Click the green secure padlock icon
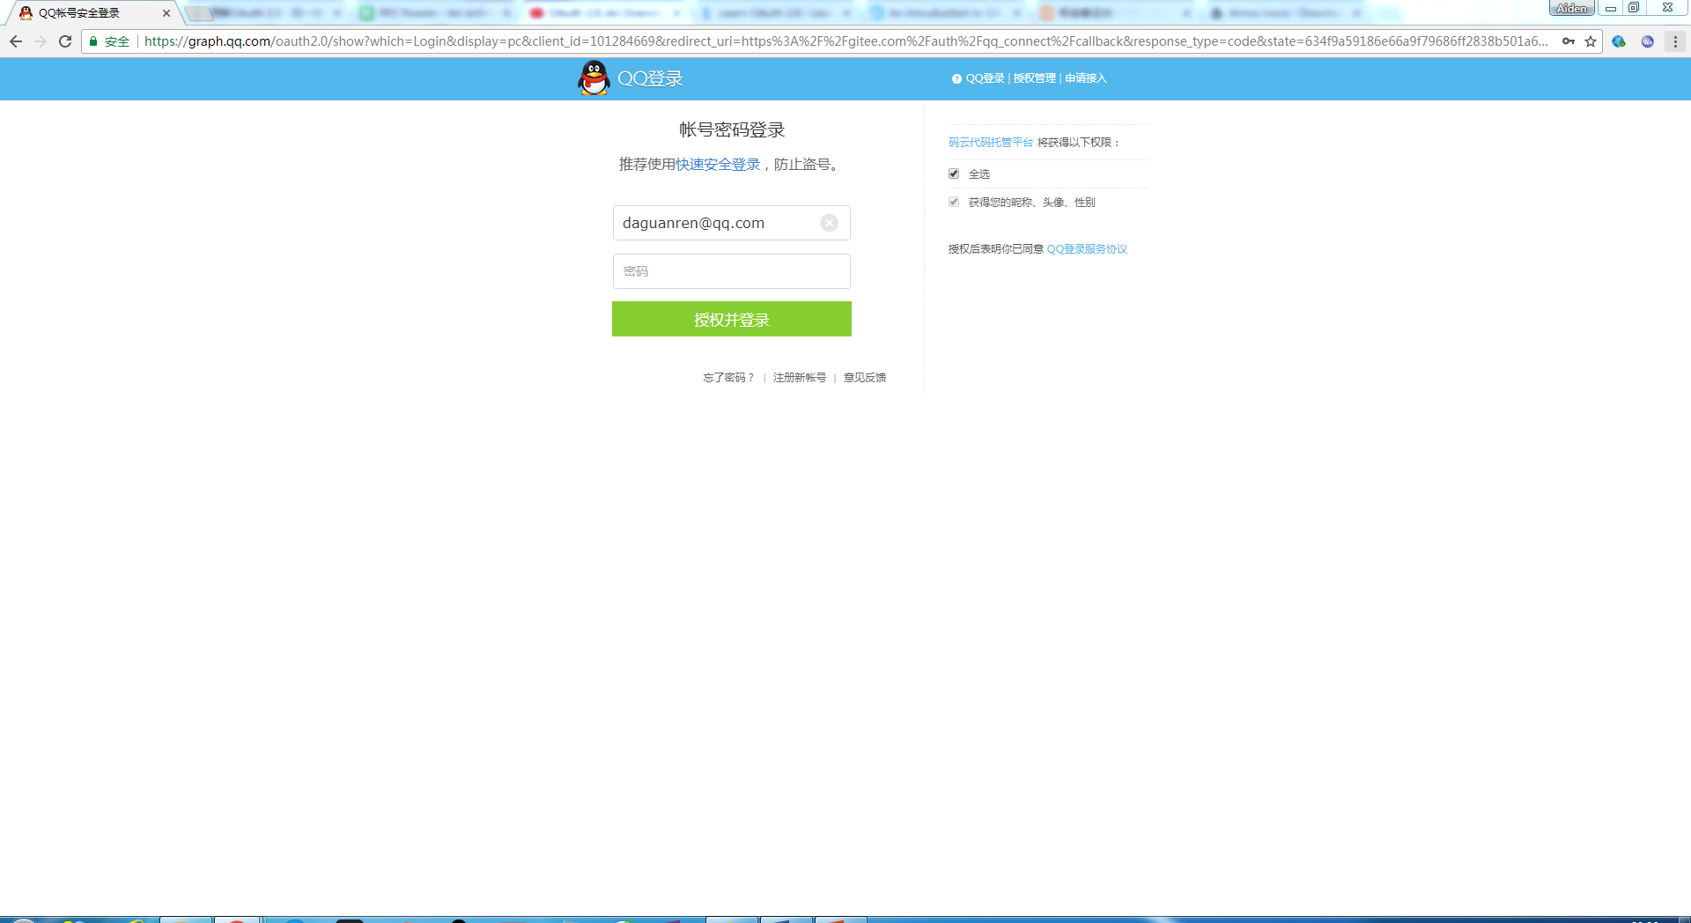This screenshot has height=923, width=1691. 93,41
